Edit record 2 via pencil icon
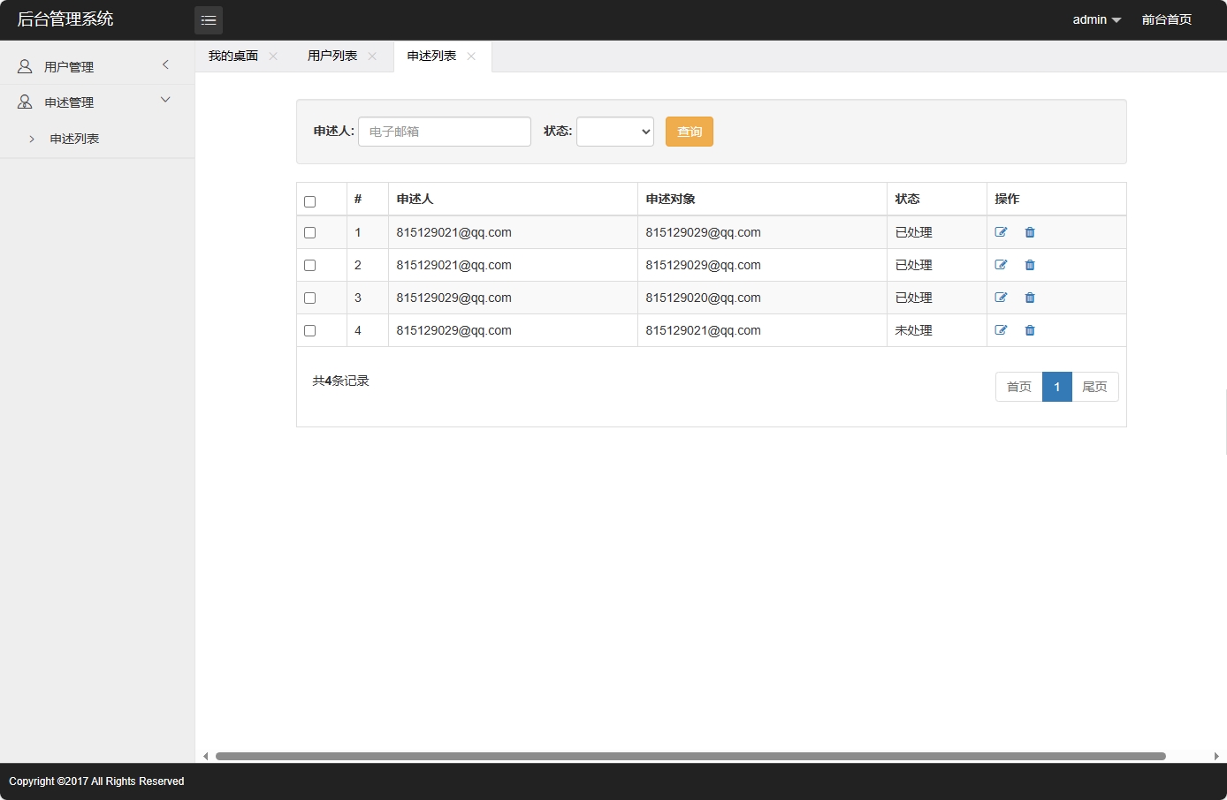Image resolution: width=1227 pixels, height=800 pixels. pos(1001,265)
